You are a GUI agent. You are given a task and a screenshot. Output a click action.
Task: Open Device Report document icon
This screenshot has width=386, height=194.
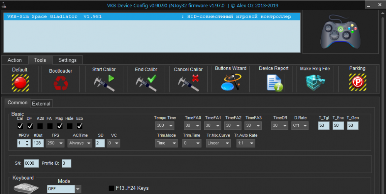coord(275,83)
